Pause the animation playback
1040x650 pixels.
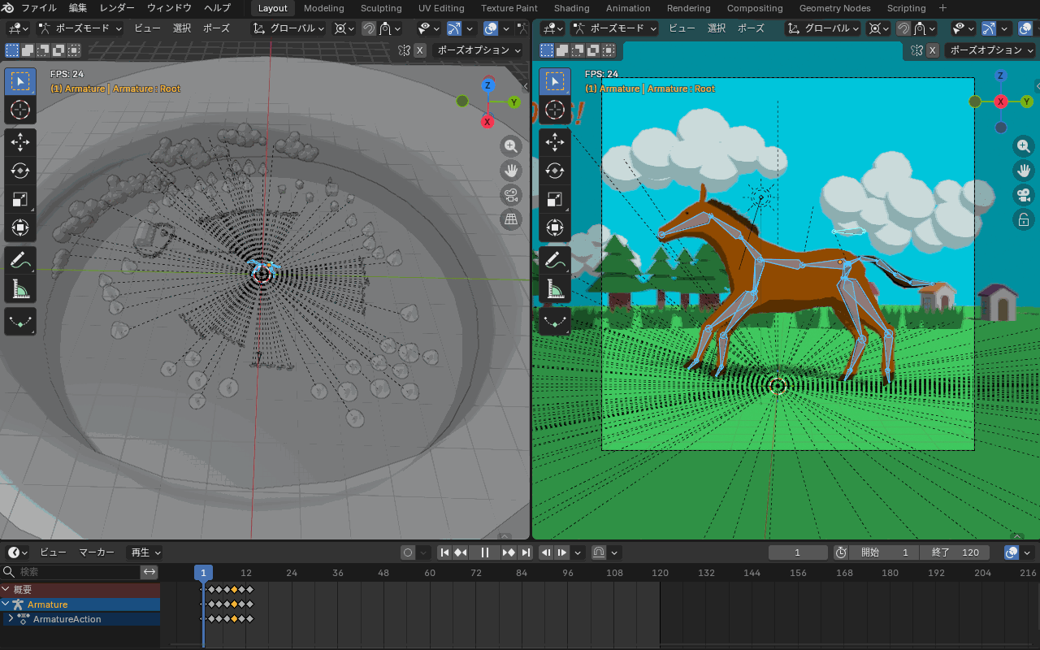(x=485, y=552)
